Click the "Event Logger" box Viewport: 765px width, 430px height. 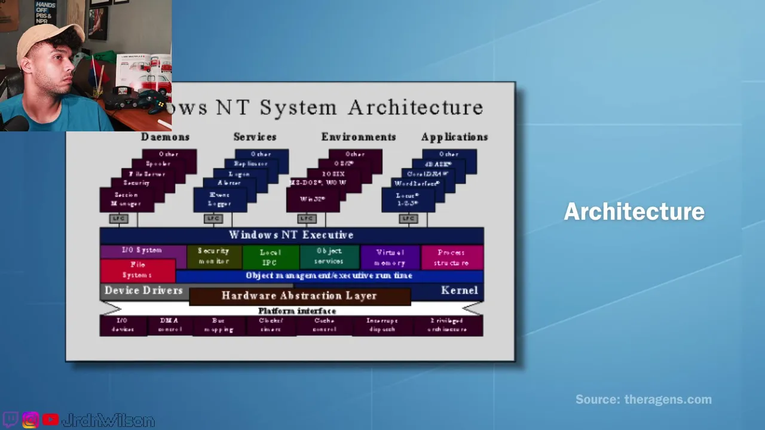220,199
